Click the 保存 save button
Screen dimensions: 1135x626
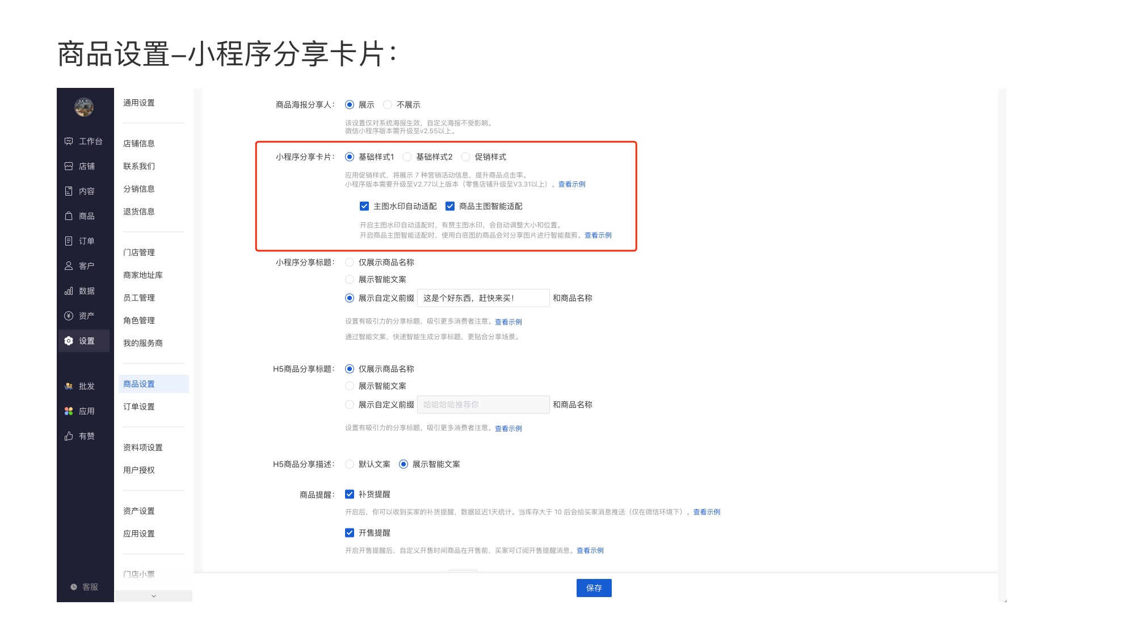pyautogui.click(x=594, y=588)
